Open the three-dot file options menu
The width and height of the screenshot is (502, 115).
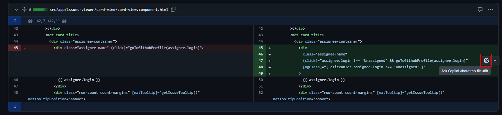(x=490, y=10)
